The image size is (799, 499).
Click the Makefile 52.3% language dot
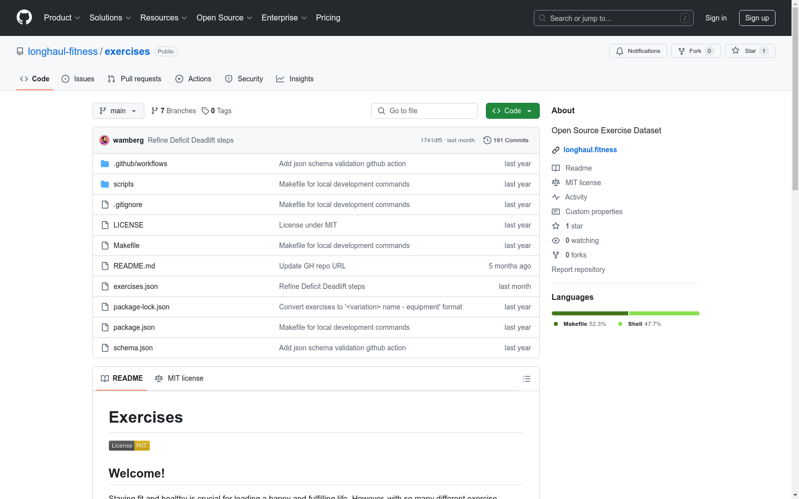tap(556, 324)
